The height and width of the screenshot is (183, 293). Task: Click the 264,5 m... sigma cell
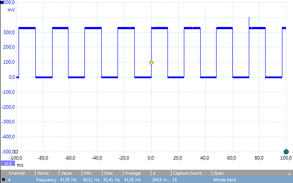[x=161, y=179]
